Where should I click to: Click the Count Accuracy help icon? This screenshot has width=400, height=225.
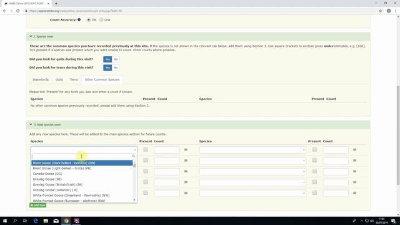pyautogui.click(x=79, y=19)
